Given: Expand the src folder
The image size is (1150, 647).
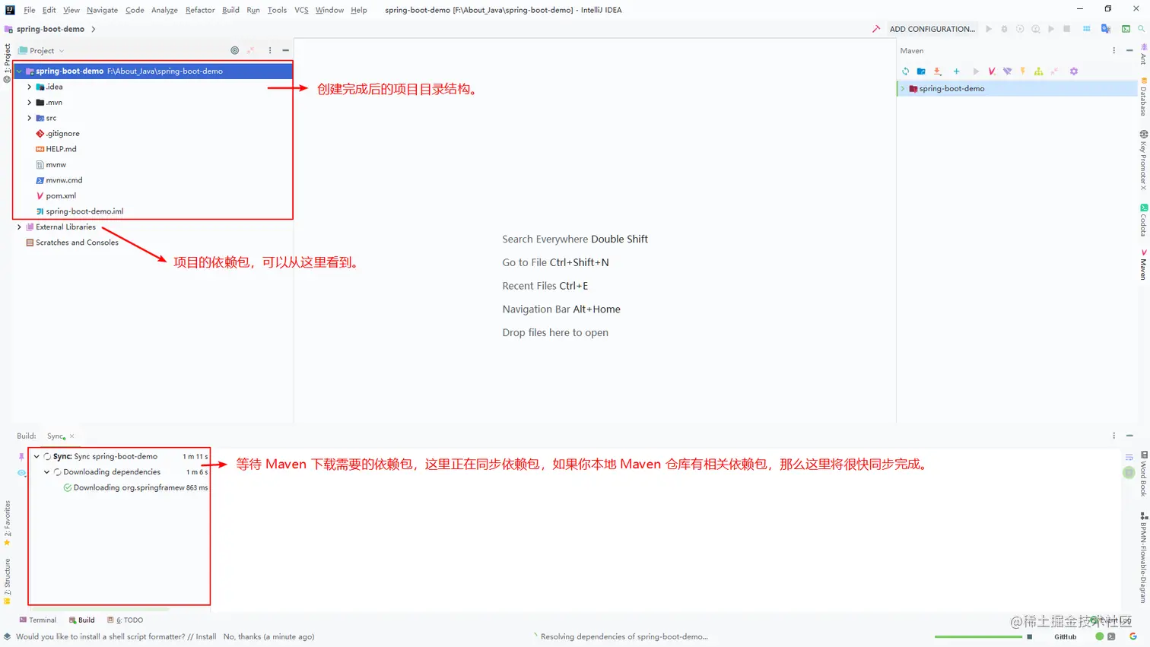Looking at the screenshot, I should (x=30, y=118).
